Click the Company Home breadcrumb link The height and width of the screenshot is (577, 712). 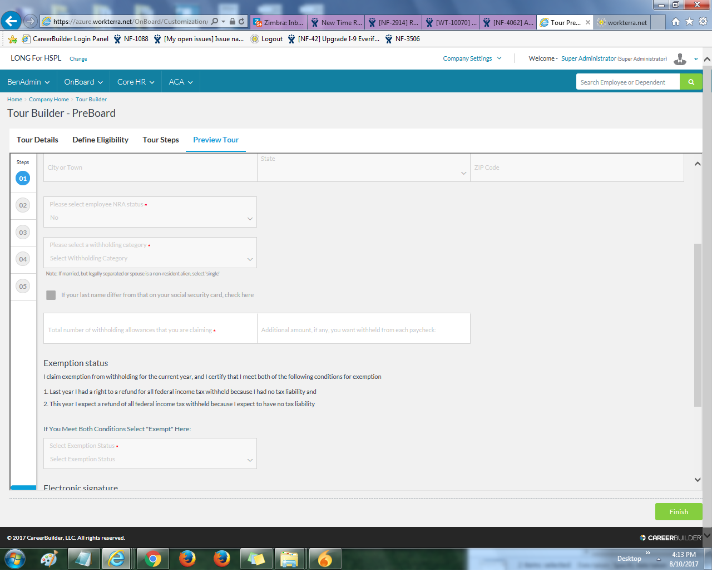pos(49,100)
